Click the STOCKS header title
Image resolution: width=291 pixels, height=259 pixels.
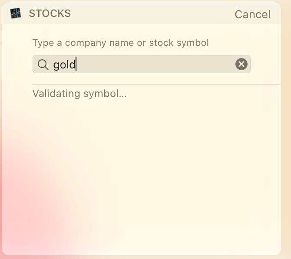[x=50, y=13]
